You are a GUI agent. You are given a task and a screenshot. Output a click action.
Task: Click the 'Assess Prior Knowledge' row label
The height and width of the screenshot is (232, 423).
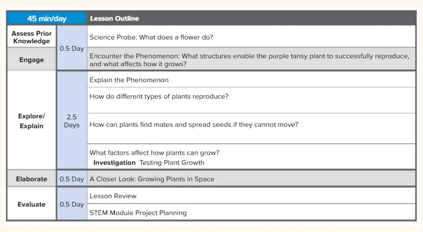pyautogui.click(x=32, y=37)
